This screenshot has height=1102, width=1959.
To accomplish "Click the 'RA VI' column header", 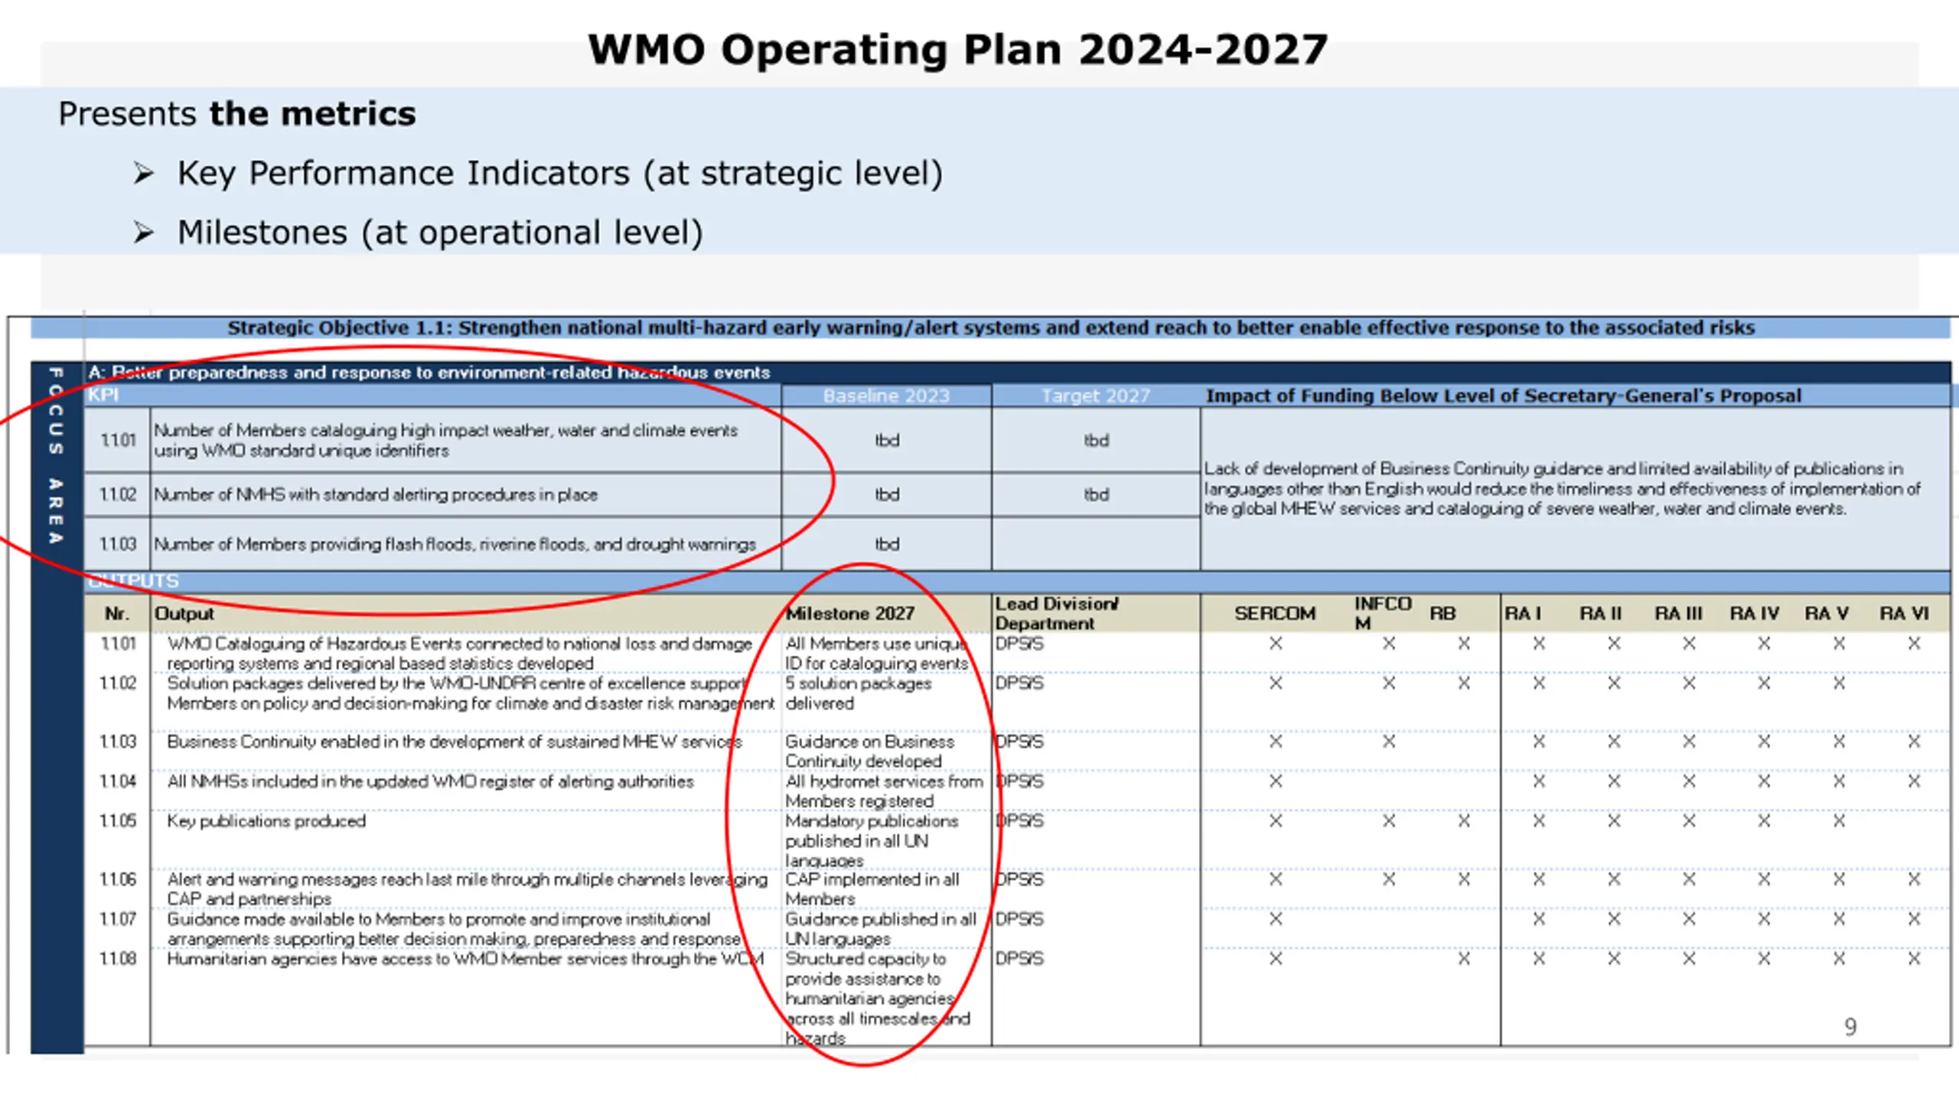I will coord(1905,614).
